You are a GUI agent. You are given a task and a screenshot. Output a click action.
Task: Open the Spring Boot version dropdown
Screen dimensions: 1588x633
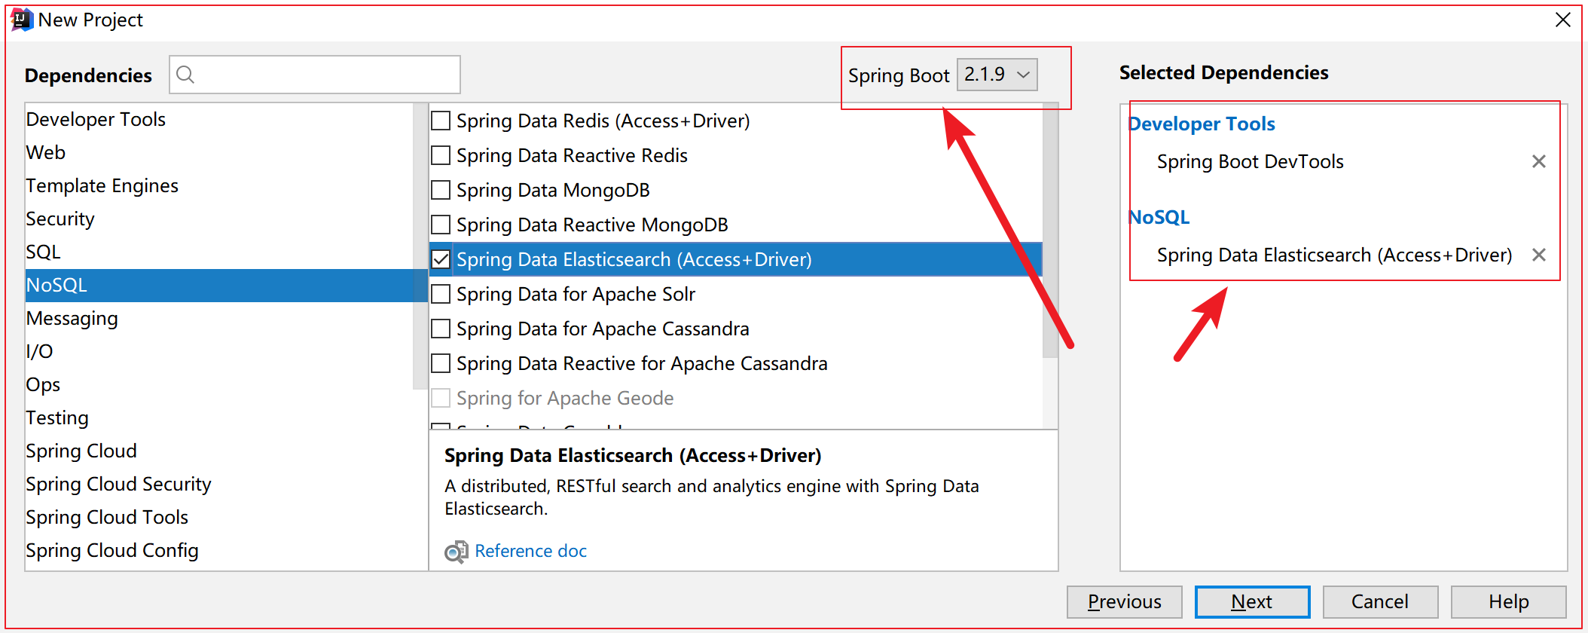click(997, 75)
